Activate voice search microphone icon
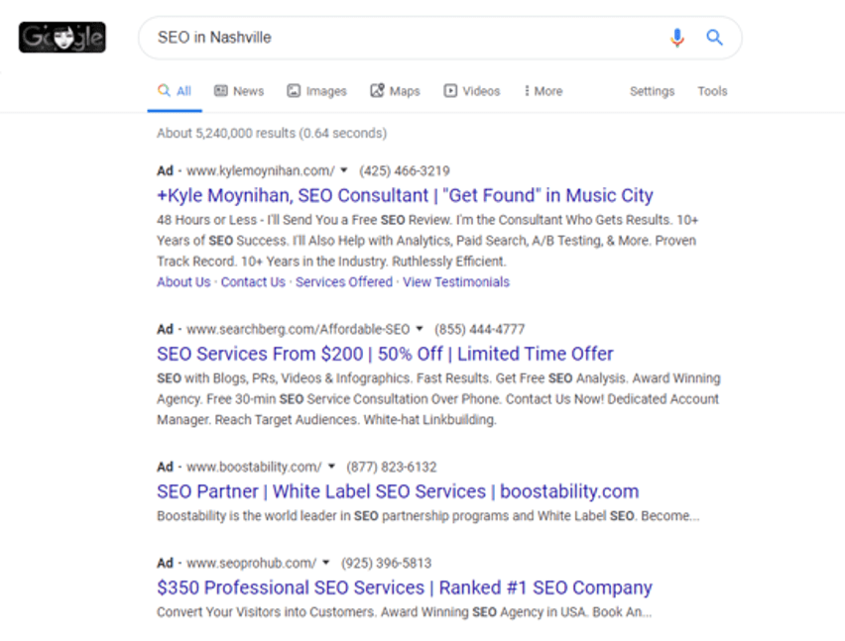This screenshot has height=641, width=845. 676,38
